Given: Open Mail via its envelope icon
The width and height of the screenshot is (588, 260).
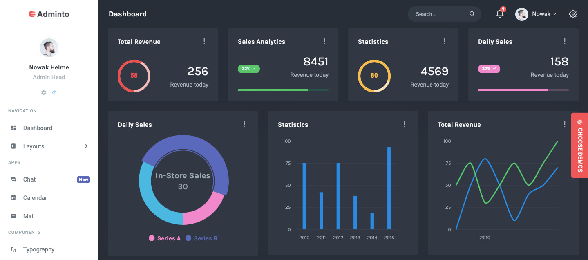Looking at the screenshot, I should click(13, 216).
